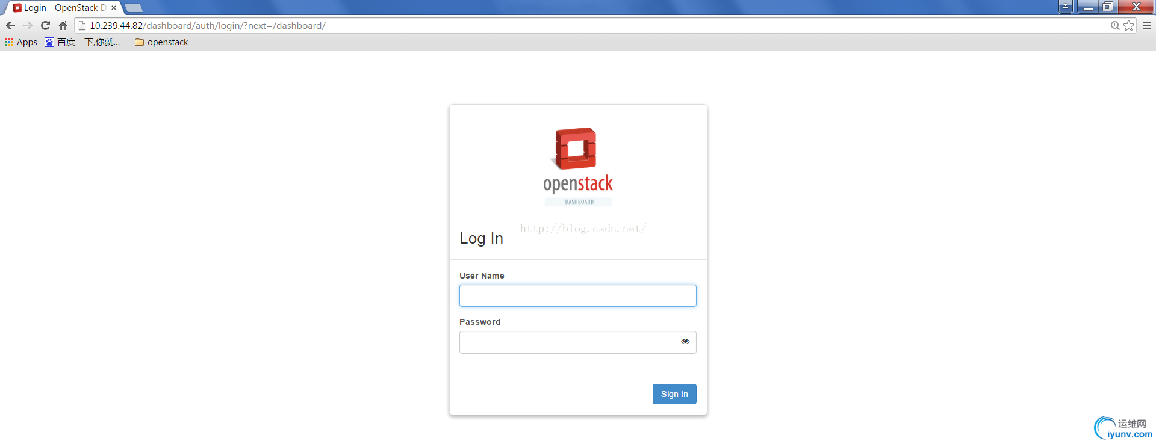1156x444 pixels.
Task: Click the browser Back arrow
Action: tap(10, 25)
